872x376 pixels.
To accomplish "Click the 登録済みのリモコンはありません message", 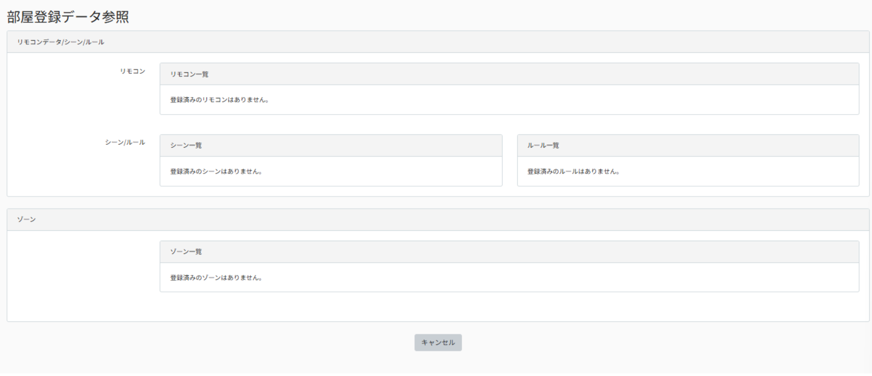I will (219, 100).
